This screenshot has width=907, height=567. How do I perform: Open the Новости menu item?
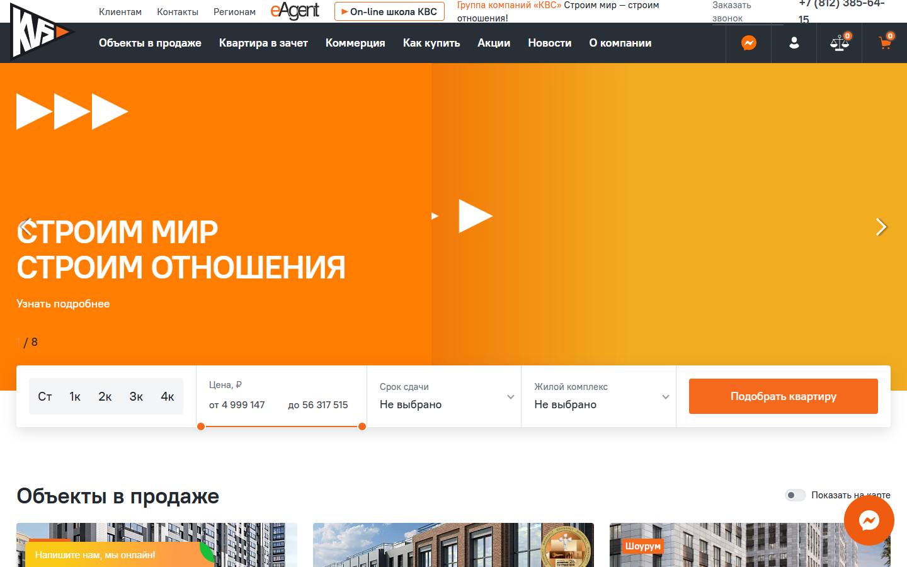[x=550, y=43]
